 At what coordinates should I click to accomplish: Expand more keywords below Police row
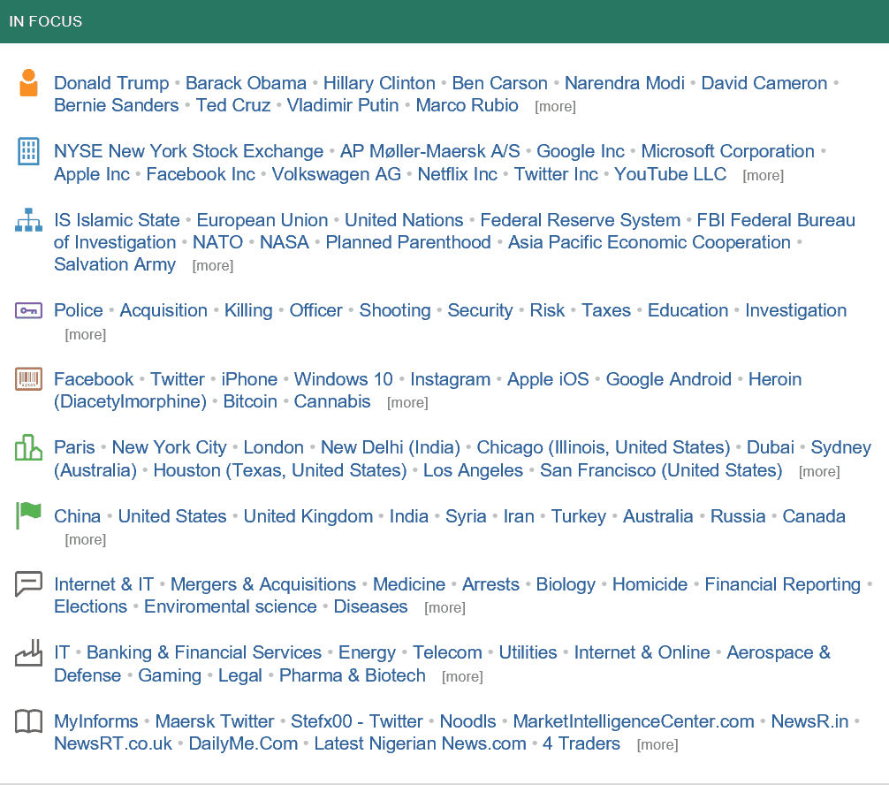(86, 335)
